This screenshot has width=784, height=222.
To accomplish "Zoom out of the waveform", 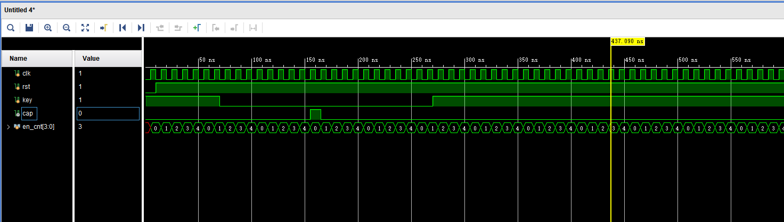I will pyautogui.click(x=67, y=28).
